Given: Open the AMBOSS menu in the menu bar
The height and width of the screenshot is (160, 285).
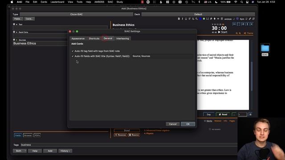Looking at the screenshot, I should click(99, 2).
